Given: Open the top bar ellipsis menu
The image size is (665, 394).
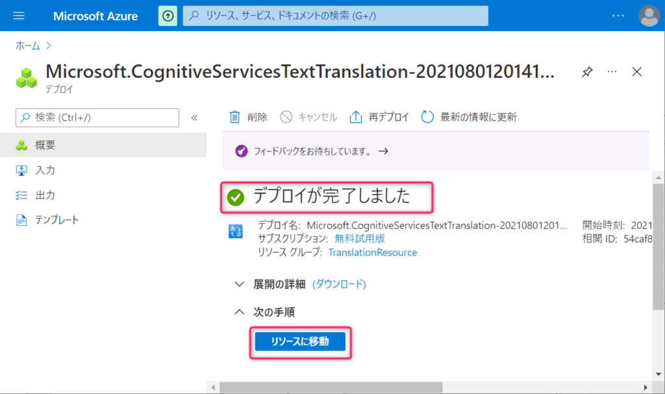Looking at the screenshot, I should pos(618,16).
